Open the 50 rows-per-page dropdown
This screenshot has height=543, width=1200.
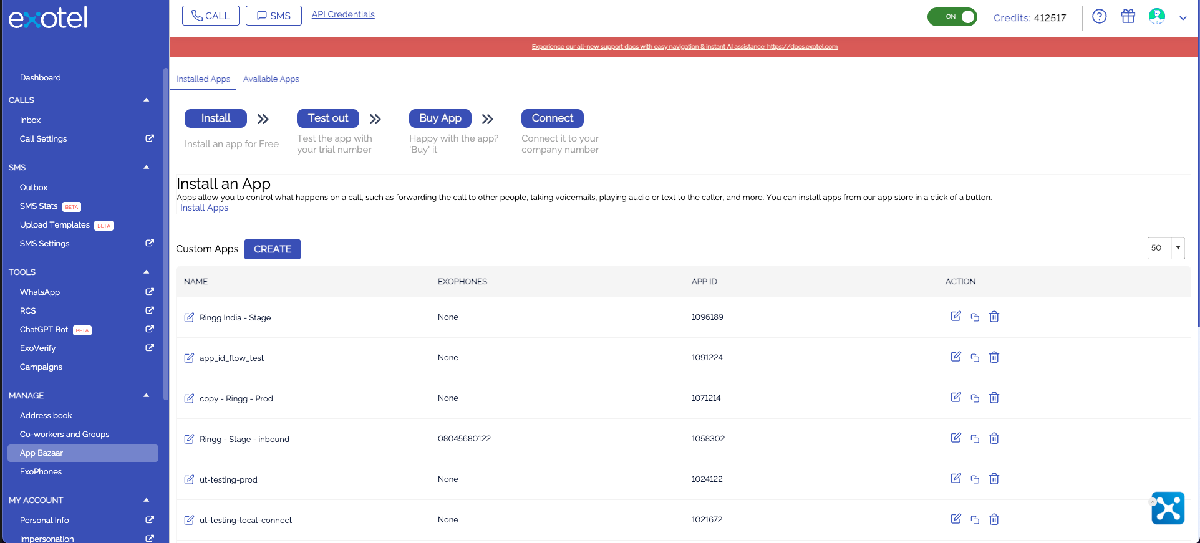point(1166,247)
